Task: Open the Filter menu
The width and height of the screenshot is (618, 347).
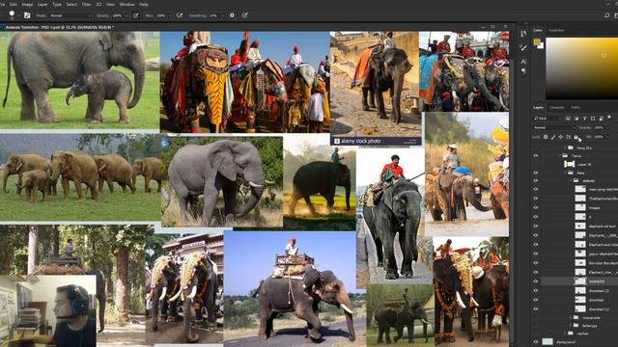Action: pyautogui.click(x=86, y=4)
